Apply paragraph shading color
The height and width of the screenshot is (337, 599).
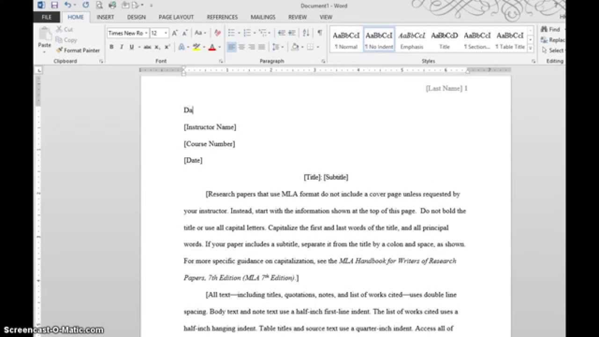click(x=295, y=47)
